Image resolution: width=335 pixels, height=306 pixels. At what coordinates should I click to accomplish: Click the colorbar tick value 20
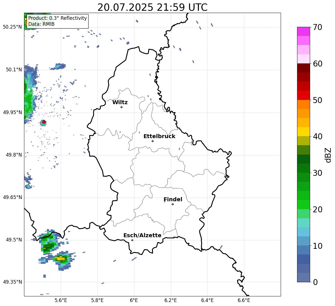click(317, 209)
